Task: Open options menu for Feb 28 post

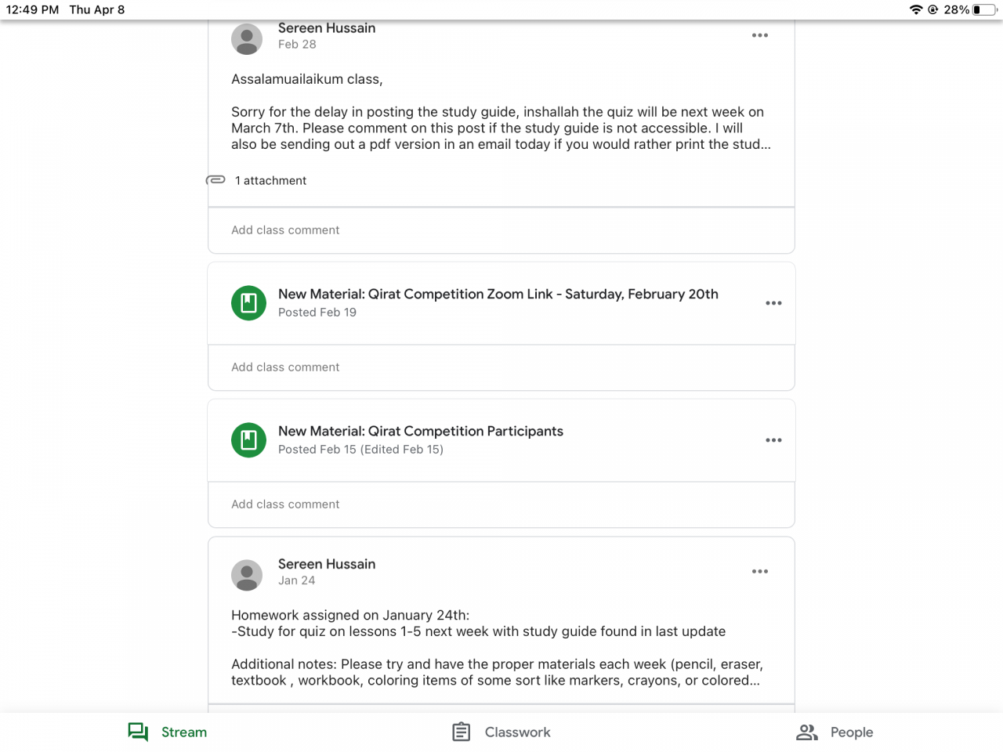Action: pyautogui.click(x=759, y=35)
